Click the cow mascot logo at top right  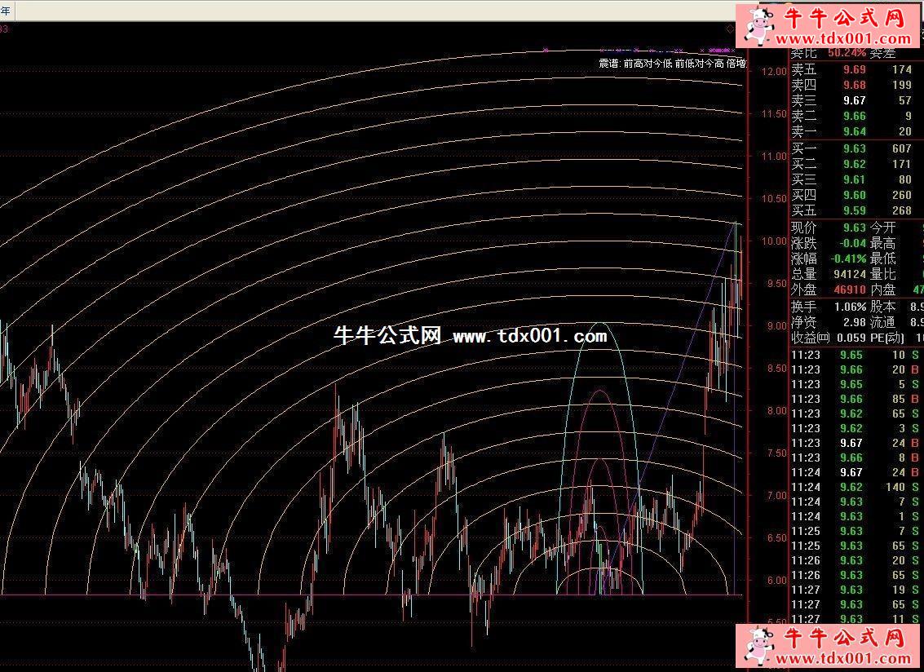(760, 25)
